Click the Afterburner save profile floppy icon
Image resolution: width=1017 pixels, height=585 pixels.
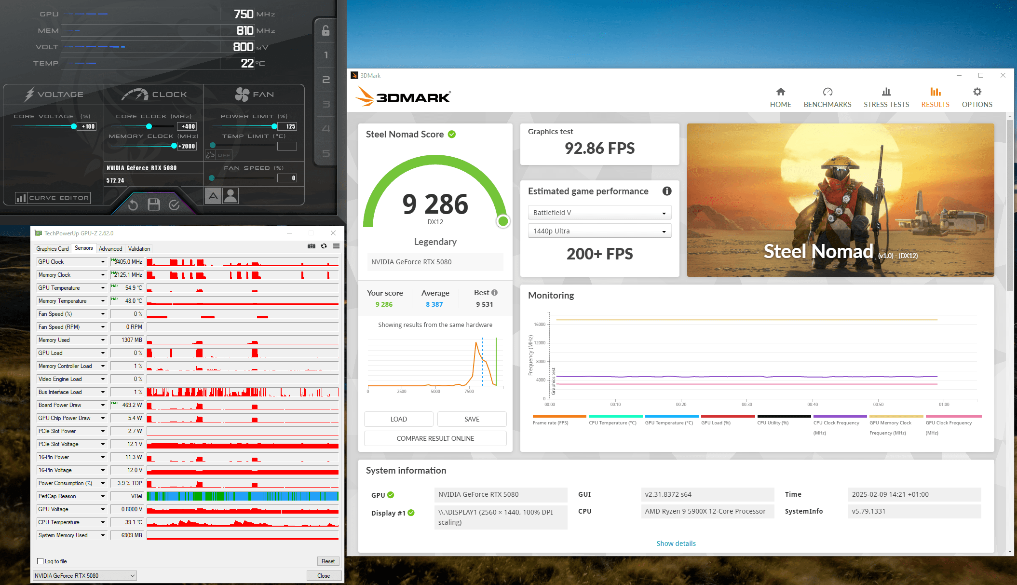coord(154,205)
